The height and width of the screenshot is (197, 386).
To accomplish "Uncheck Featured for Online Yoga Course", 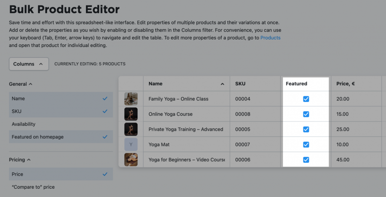I will 306,114.
